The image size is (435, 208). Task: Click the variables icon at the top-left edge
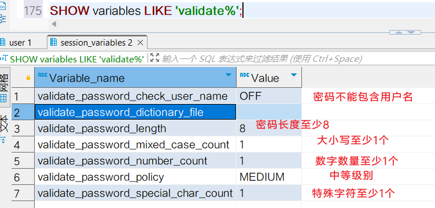coord(3,6)
